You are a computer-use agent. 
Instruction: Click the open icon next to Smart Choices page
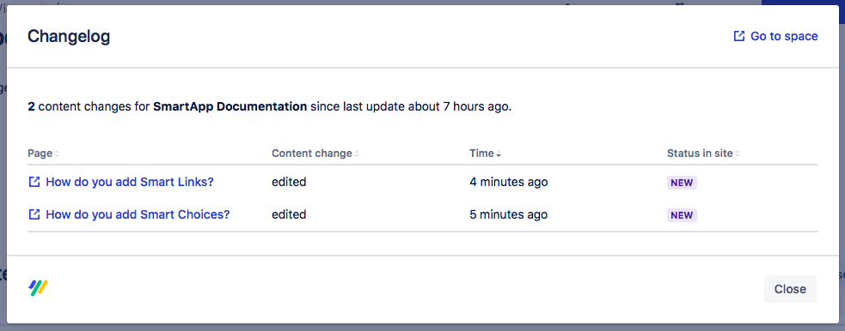pos(34,214)
